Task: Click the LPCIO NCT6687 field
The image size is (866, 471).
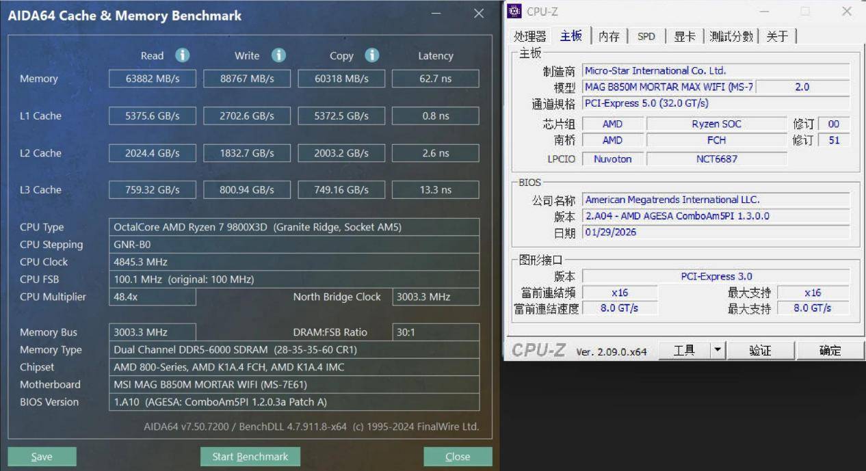Action: pyautogui.click(x=716, y=159)
